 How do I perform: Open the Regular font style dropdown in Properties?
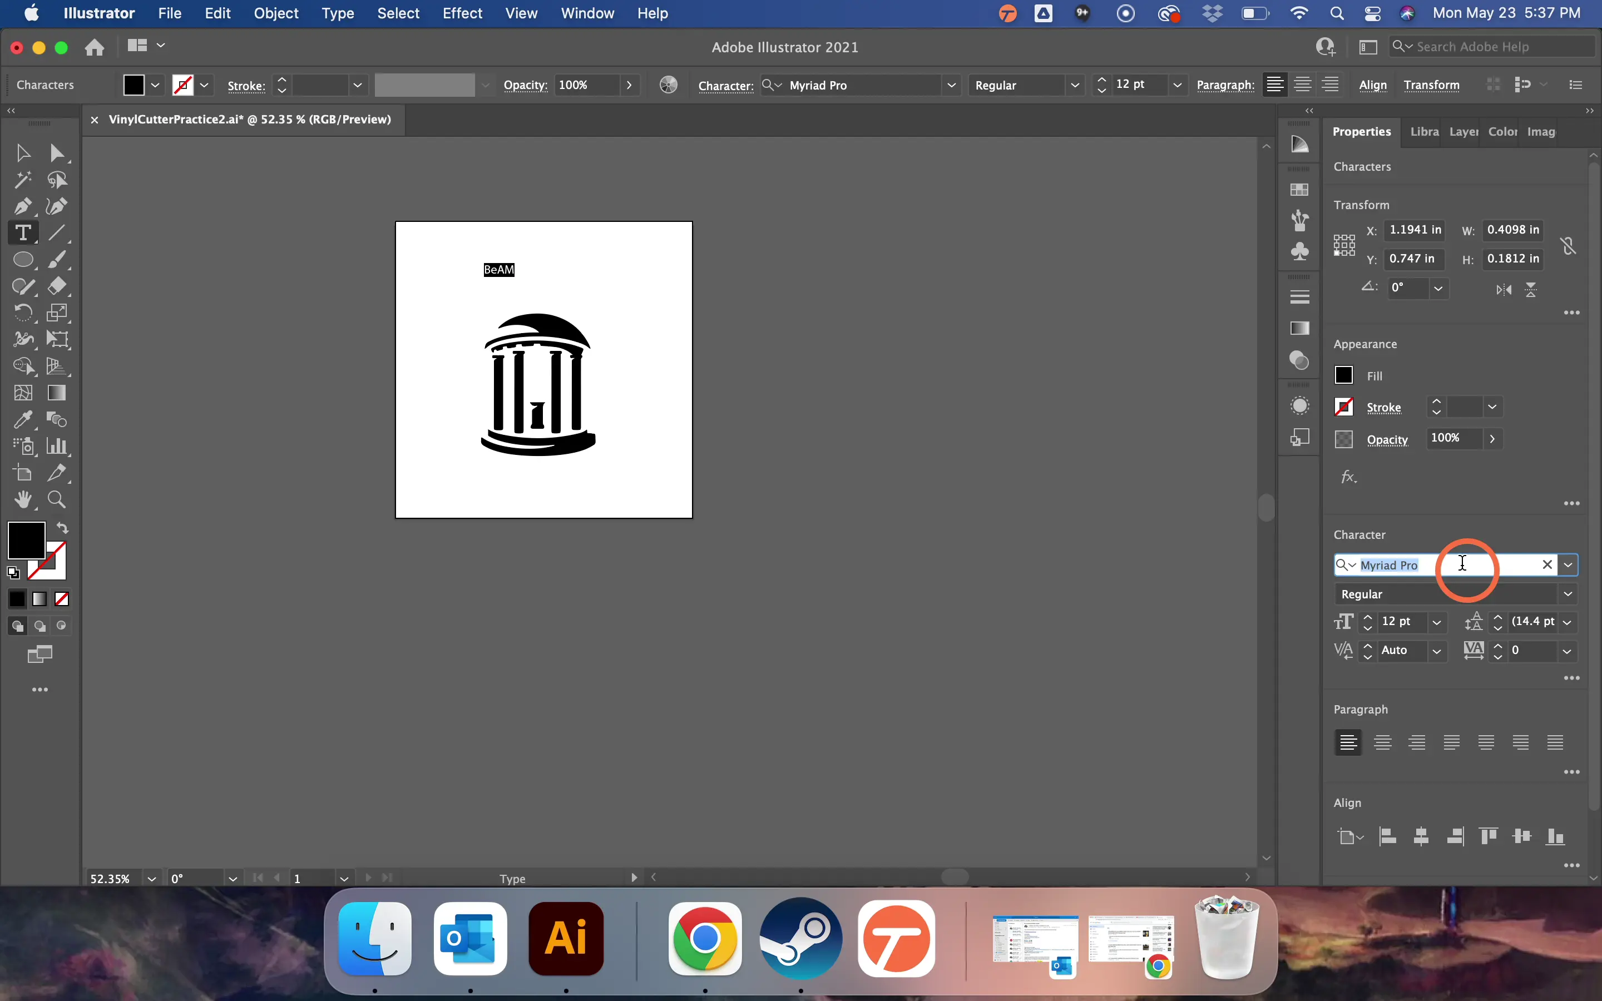pos(1568,594)
